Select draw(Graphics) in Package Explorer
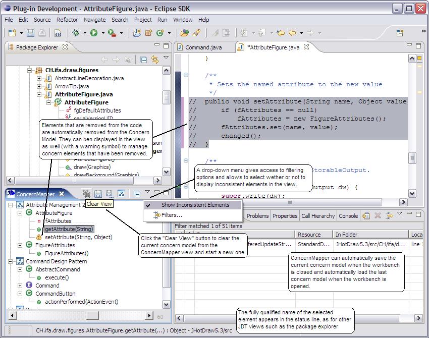This screenshot has width=429, height=338. (x=92, y=167)
